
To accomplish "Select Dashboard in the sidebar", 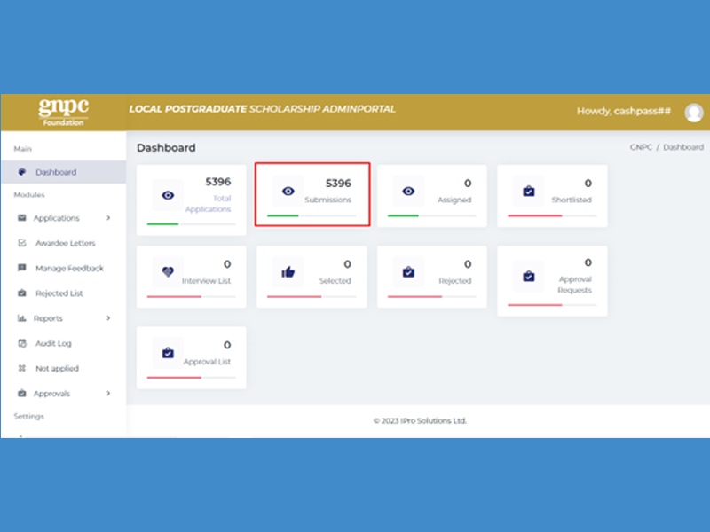I will (55, 172).
